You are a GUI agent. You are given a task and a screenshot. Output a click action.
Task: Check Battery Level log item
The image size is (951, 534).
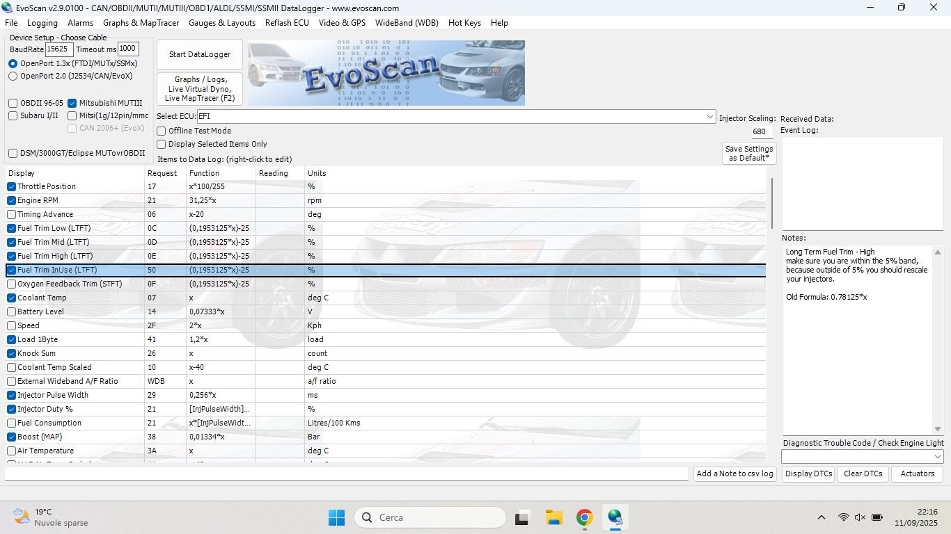(x=12, y=311)
